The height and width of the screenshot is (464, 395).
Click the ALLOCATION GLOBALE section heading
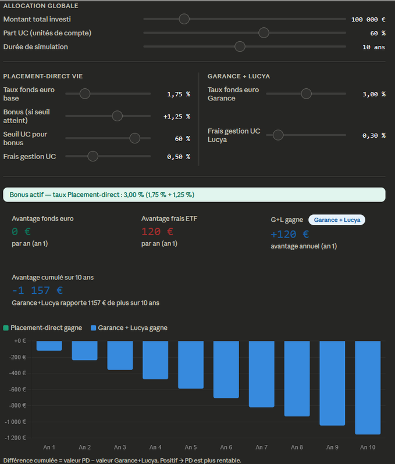(41, 6)
